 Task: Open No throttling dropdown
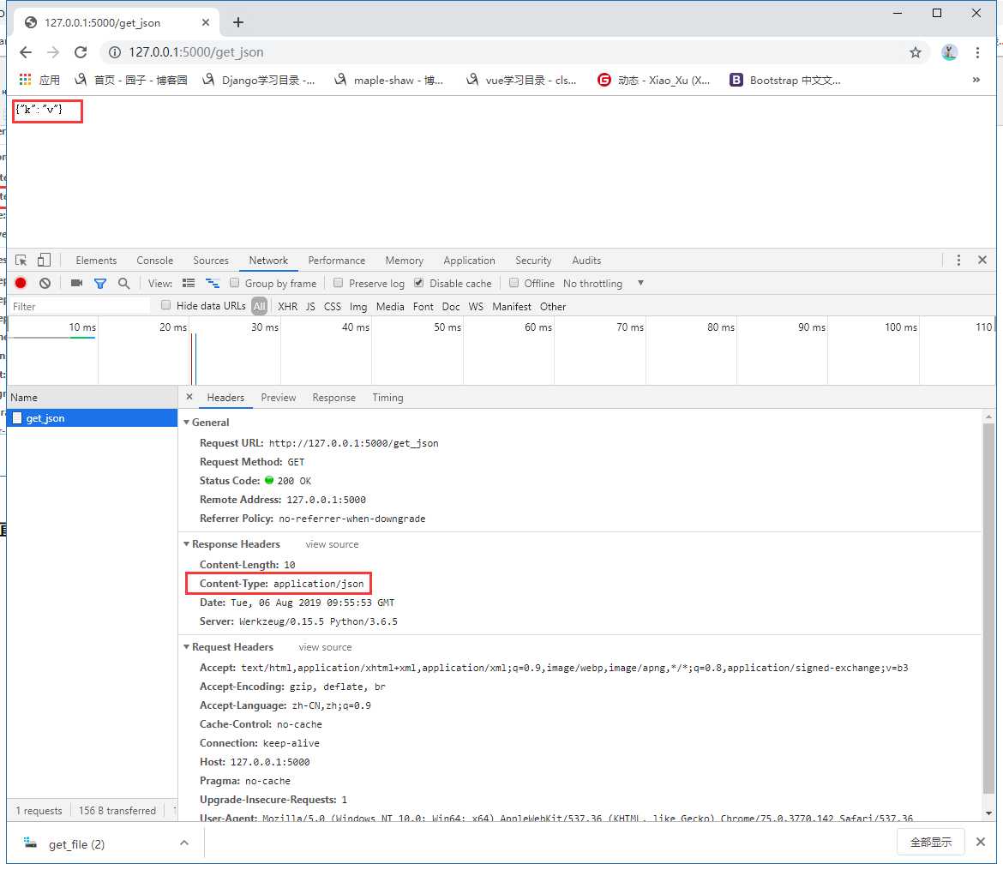tap(604, 284)
